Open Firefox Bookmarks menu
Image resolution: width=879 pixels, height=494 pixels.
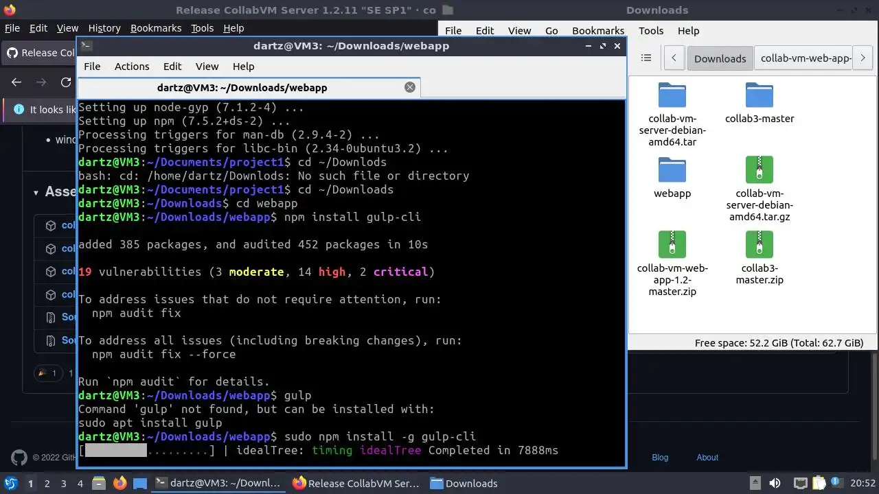[x=156, y=28]
